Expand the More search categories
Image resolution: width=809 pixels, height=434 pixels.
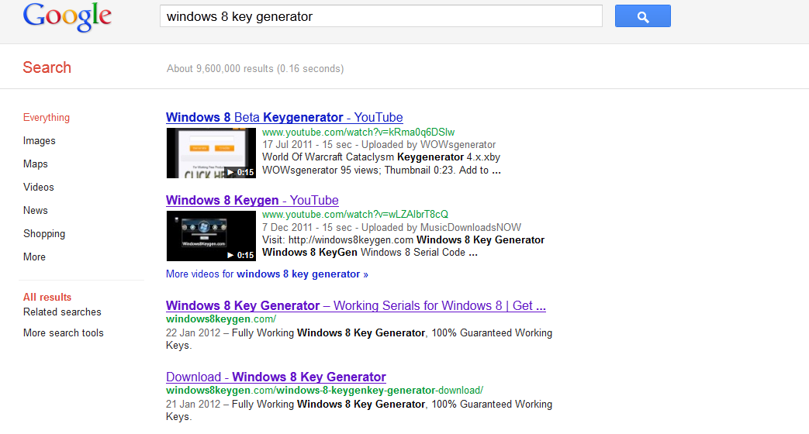click(x=35, y=257)
